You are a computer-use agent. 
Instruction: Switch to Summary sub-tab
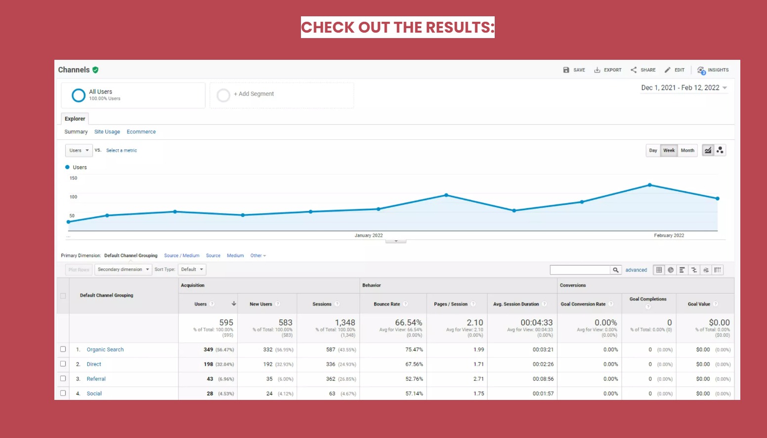[x=76, y=132]
